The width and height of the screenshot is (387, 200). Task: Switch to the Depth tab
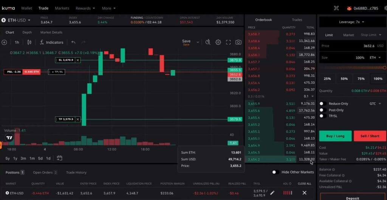coord(27,32)
